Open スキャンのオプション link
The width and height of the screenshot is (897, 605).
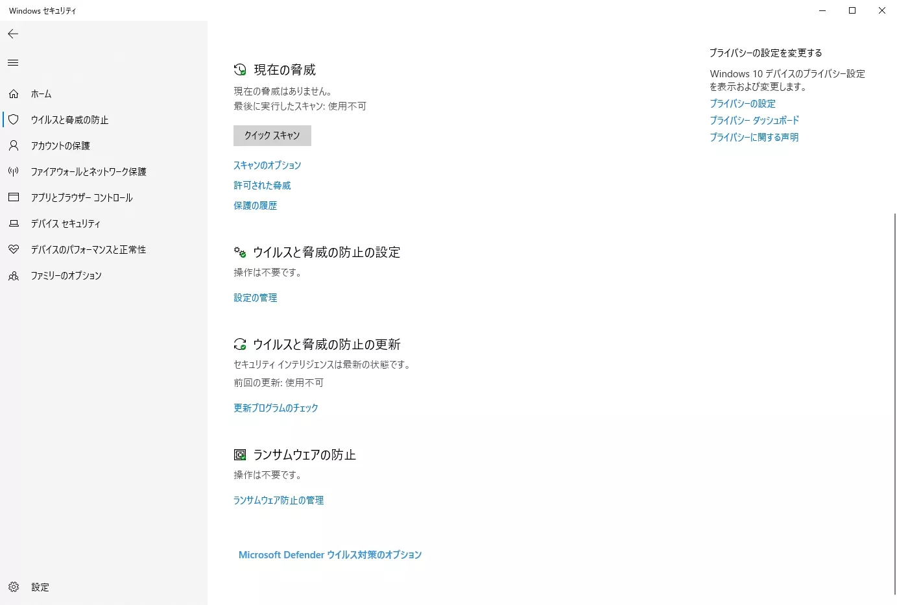tap(267, 166)
